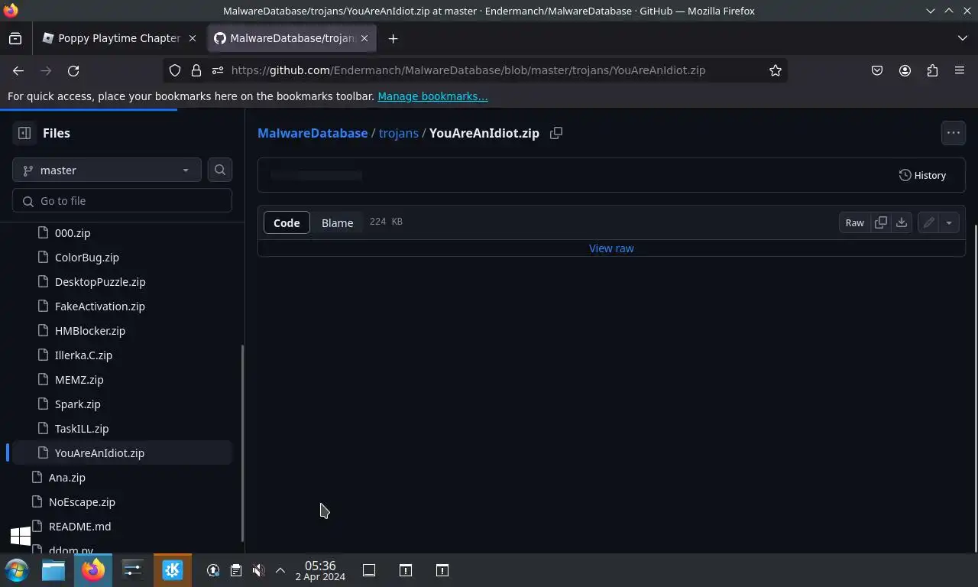
Task: Collapse the Files side panel icon
Action: tap(24, 133)
